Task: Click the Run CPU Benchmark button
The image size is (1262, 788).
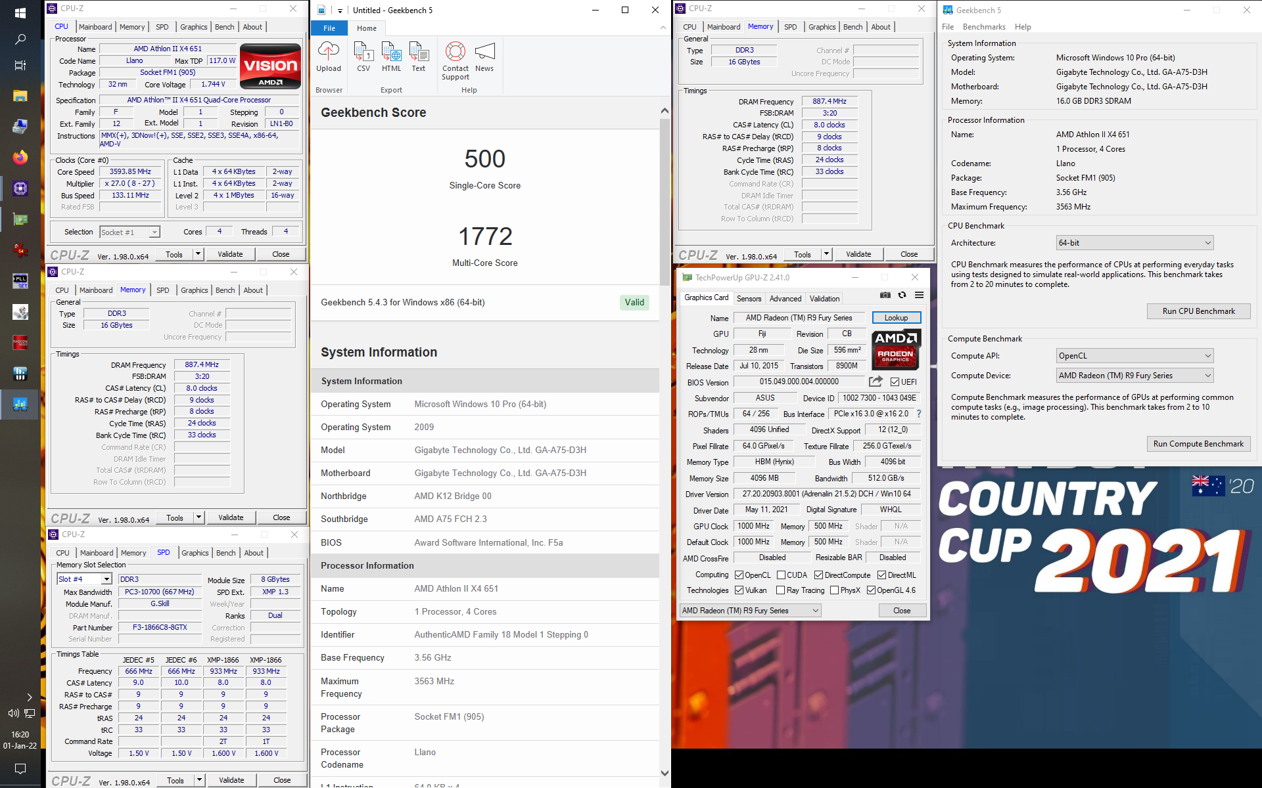Action: [1198, 311]
